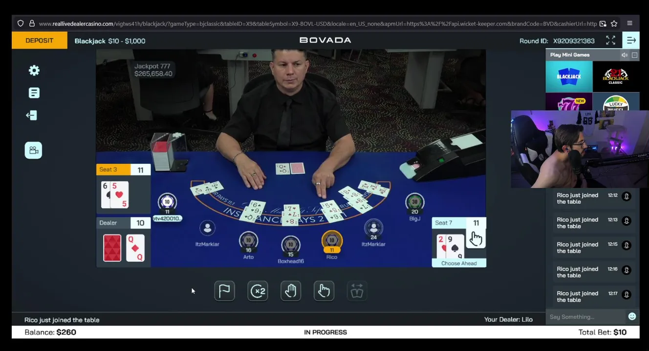Screen dimensions: 649x351
Task: Click the user icon beside the 12:16 message
Action: click(x=627, y=270)
